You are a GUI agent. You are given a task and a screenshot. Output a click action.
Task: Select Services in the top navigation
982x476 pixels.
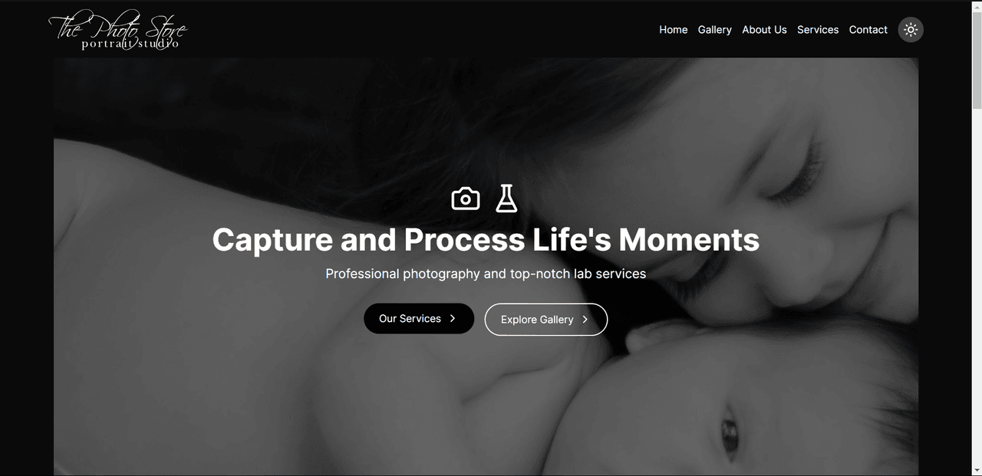point(818,30)
